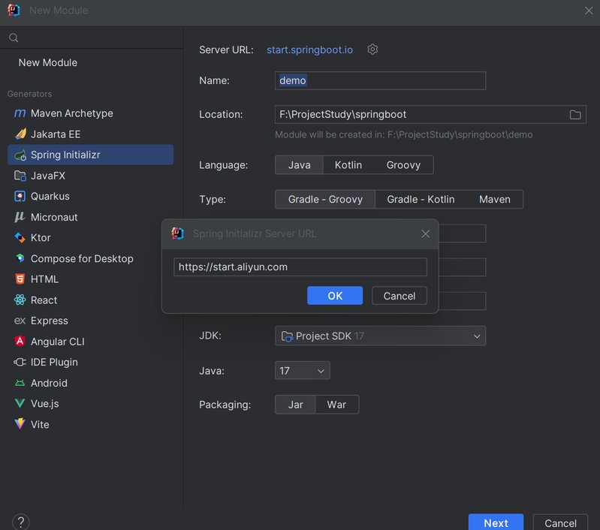Image resolution: width=600 pixels, height=530 pixels.
Task: Select Kotlin language option
Action: [x=348, y=165]
